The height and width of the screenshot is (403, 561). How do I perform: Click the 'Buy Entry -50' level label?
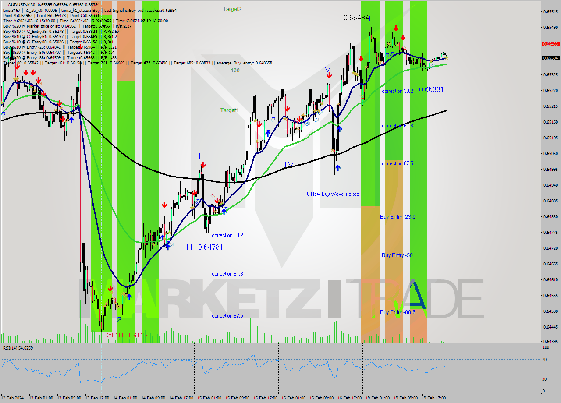pos(397,255)
